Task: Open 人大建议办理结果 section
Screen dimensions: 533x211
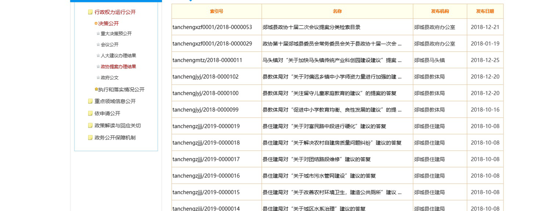Action: [118, 55]
